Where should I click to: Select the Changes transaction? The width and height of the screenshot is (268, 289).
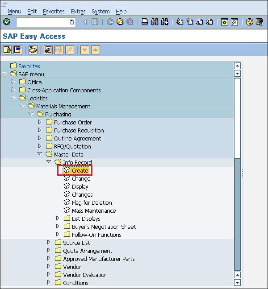click(82, 194)
